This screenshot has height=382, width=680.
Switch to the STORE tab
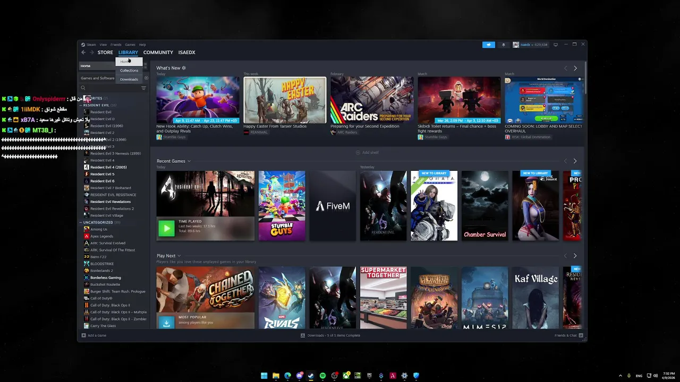click(x=105, y=53)
